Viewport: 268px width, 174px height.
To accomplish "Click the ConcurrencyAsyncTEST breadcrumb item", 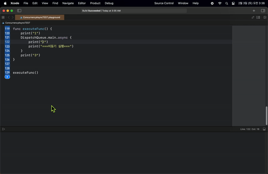I will 16,23.
